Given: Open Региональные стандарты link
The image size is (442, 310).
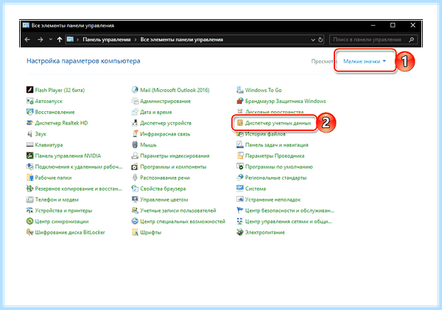Looking at the screenshot, I should [276, 177].
